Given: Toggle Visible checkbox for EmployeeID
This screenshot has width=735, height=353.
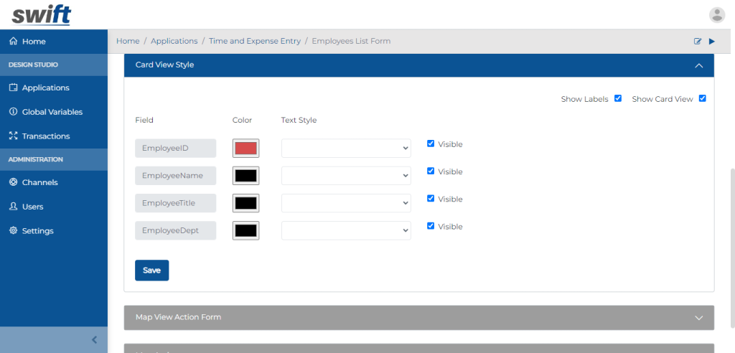Looking at the screenshot, I should tap(431, 143).
